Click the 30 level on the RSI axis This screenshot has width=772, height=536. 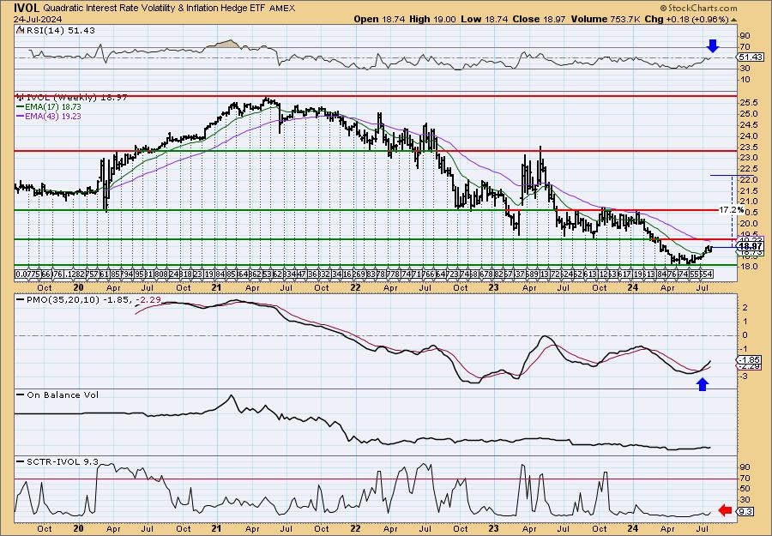(745, 69)
